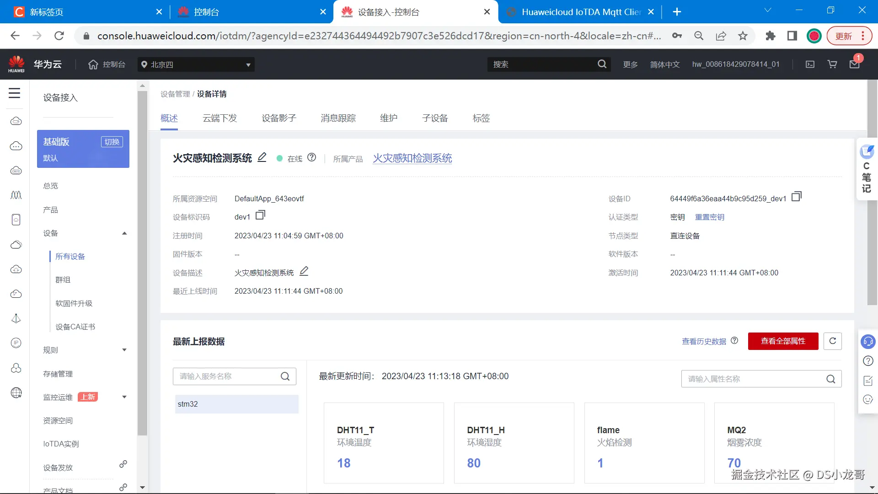The image size is (878, 494).
Task: Open the mail notifications icon
Action: click(854, 64)
